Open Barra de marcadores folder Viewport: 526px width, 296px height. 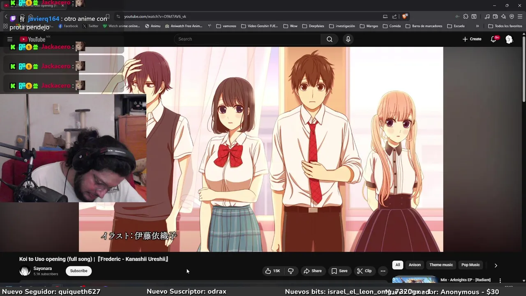click(424, 26)
